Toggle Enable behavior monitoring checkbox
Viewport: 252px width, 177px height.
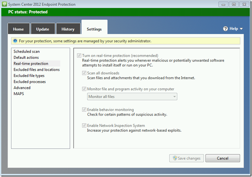[x=84, y=110]
